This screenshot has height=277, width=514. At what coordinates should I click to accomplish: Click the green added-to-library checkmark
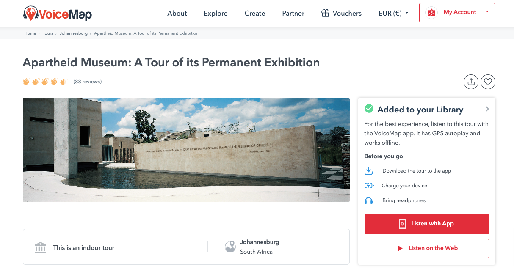[369, 109]
